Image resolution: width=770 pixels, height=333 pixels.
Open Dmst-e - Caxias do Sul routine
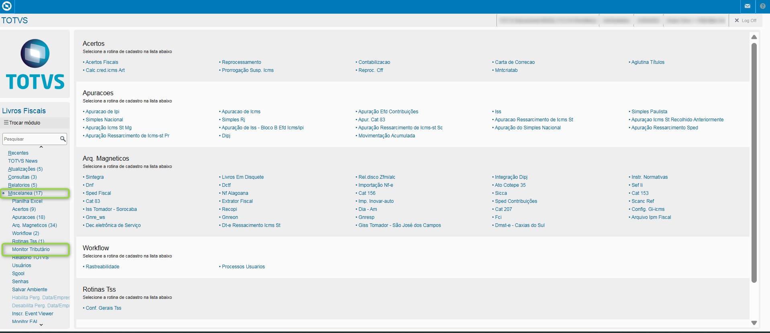click(520, 225)
